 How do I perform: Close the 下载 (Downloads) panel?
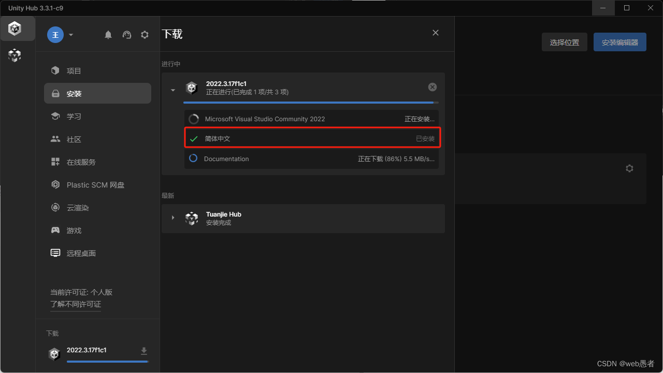point(436,33)
